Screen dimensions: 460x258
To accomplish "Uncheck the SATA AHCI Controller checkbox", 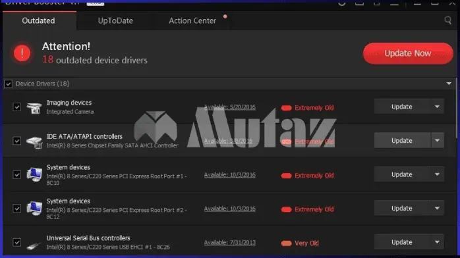I will (16, 141).
